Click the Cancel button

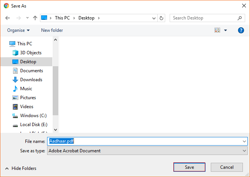point(227,167)
